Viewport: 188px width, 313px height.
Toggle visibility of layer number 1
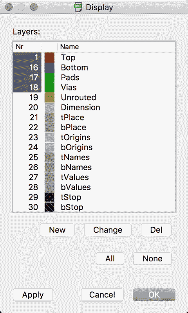pos(27,58)
